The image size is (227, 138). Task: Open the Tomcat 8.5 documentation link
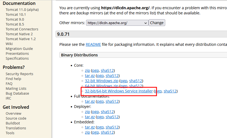(15, 24)
